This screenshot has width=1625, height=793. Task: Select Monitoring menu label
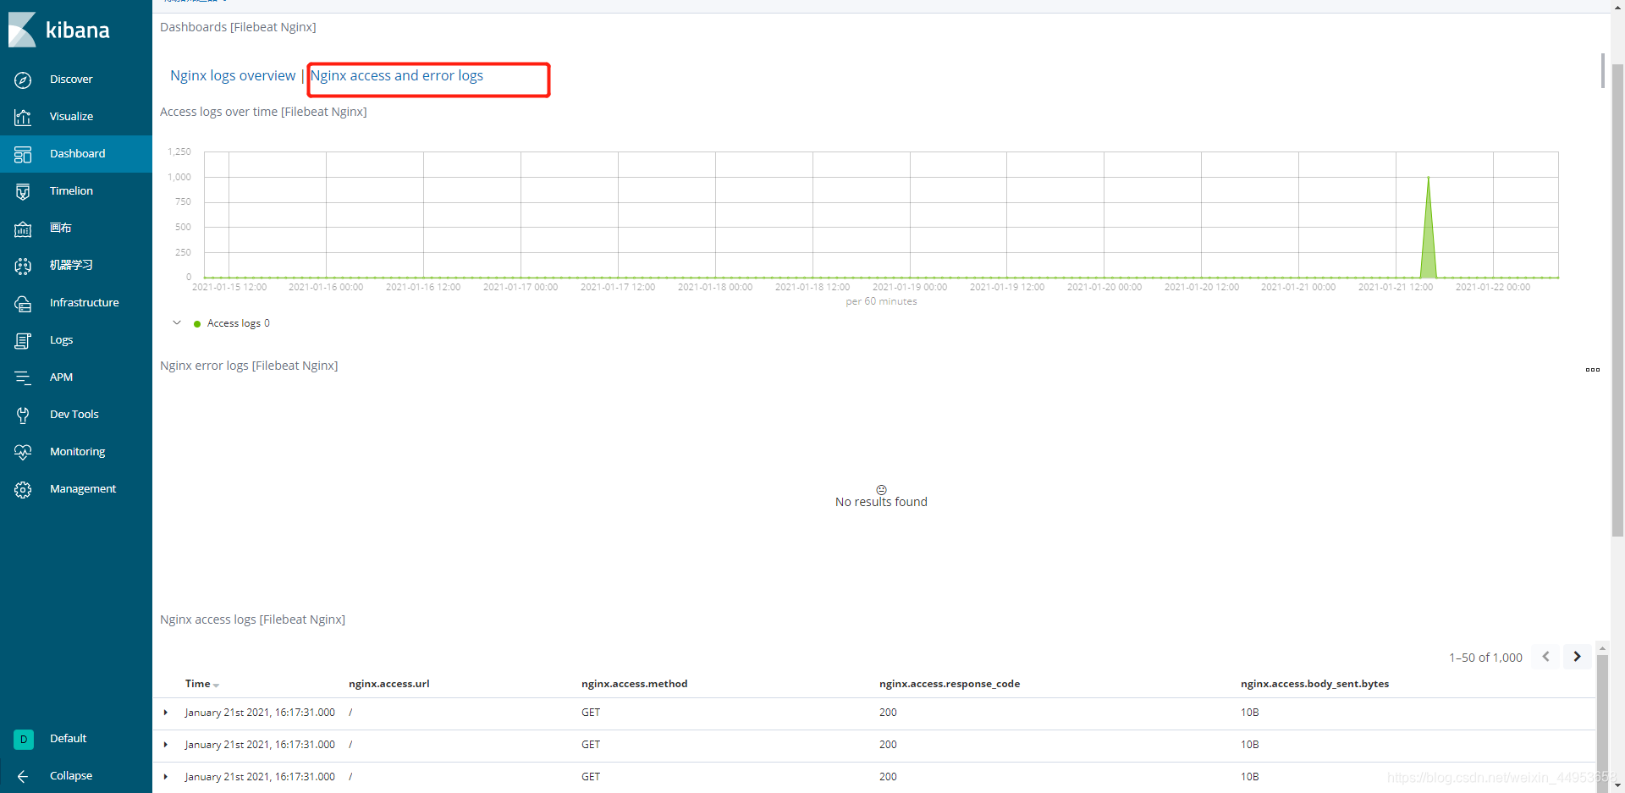[77, 452]
